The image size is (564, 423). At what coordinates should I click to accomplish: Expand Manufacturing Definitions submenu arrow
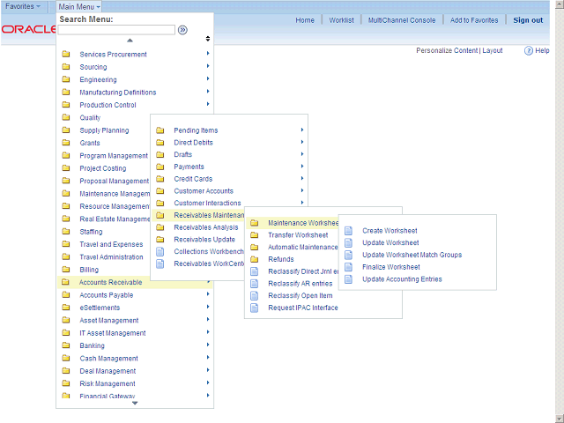[208, 92]
